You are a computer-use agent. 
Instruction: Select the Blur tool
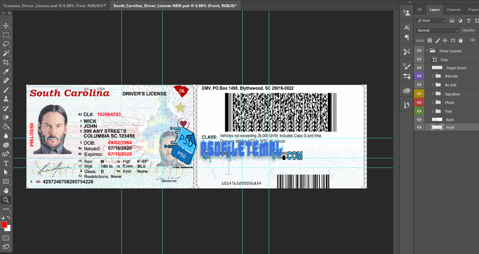6,136
